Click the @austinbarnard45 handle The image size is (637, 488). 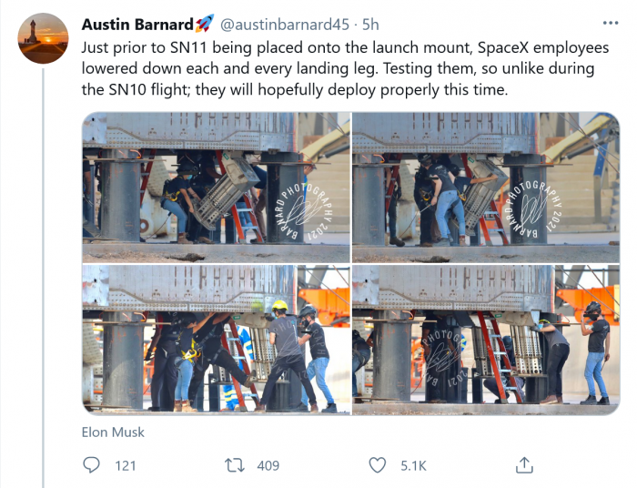(284, 25)
